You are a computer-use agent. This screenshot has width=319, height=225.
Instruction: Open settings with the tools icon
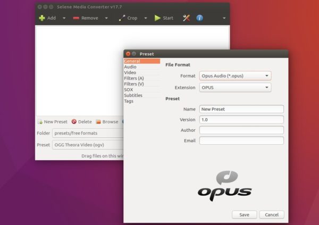(186, 18)
